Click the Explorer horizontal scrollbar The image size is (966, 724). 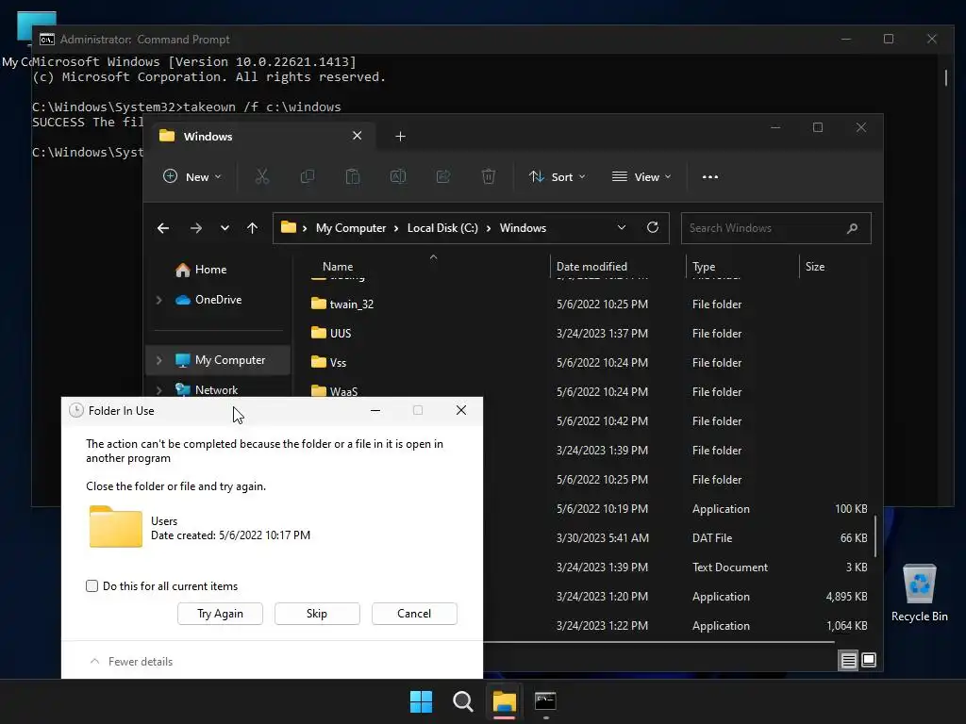[658, 642]
